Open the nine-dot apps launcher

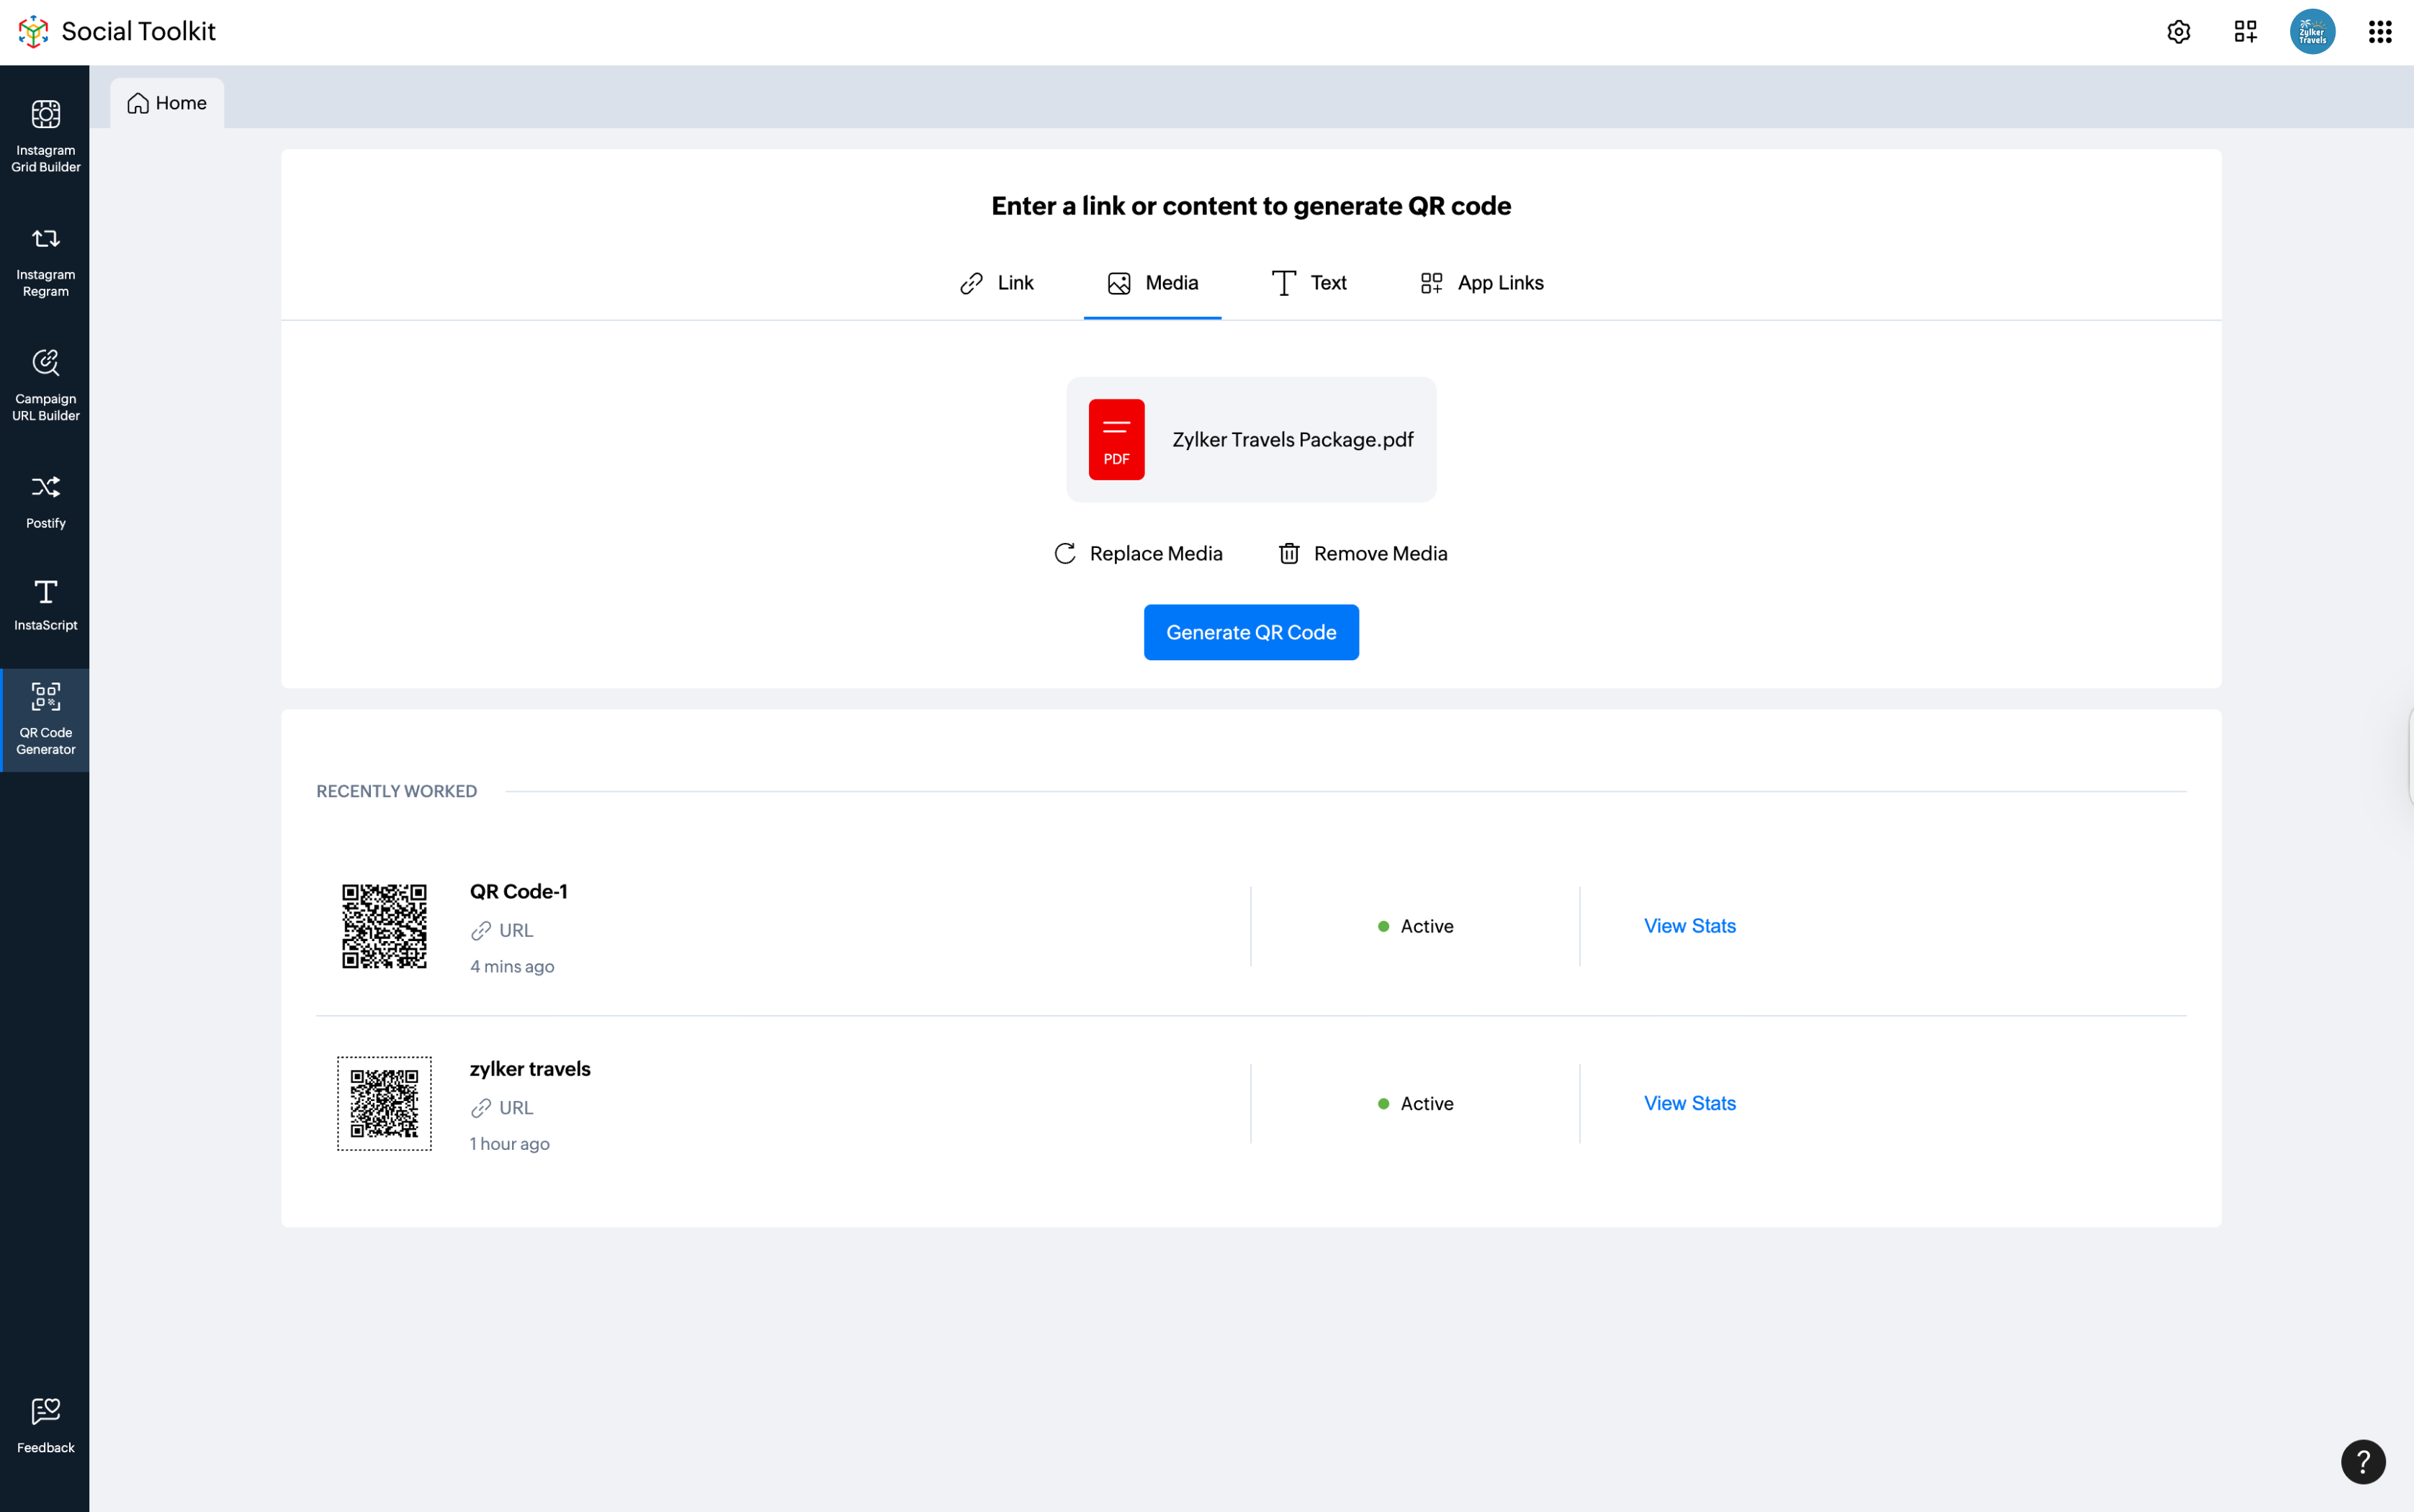click(2379, 32)
